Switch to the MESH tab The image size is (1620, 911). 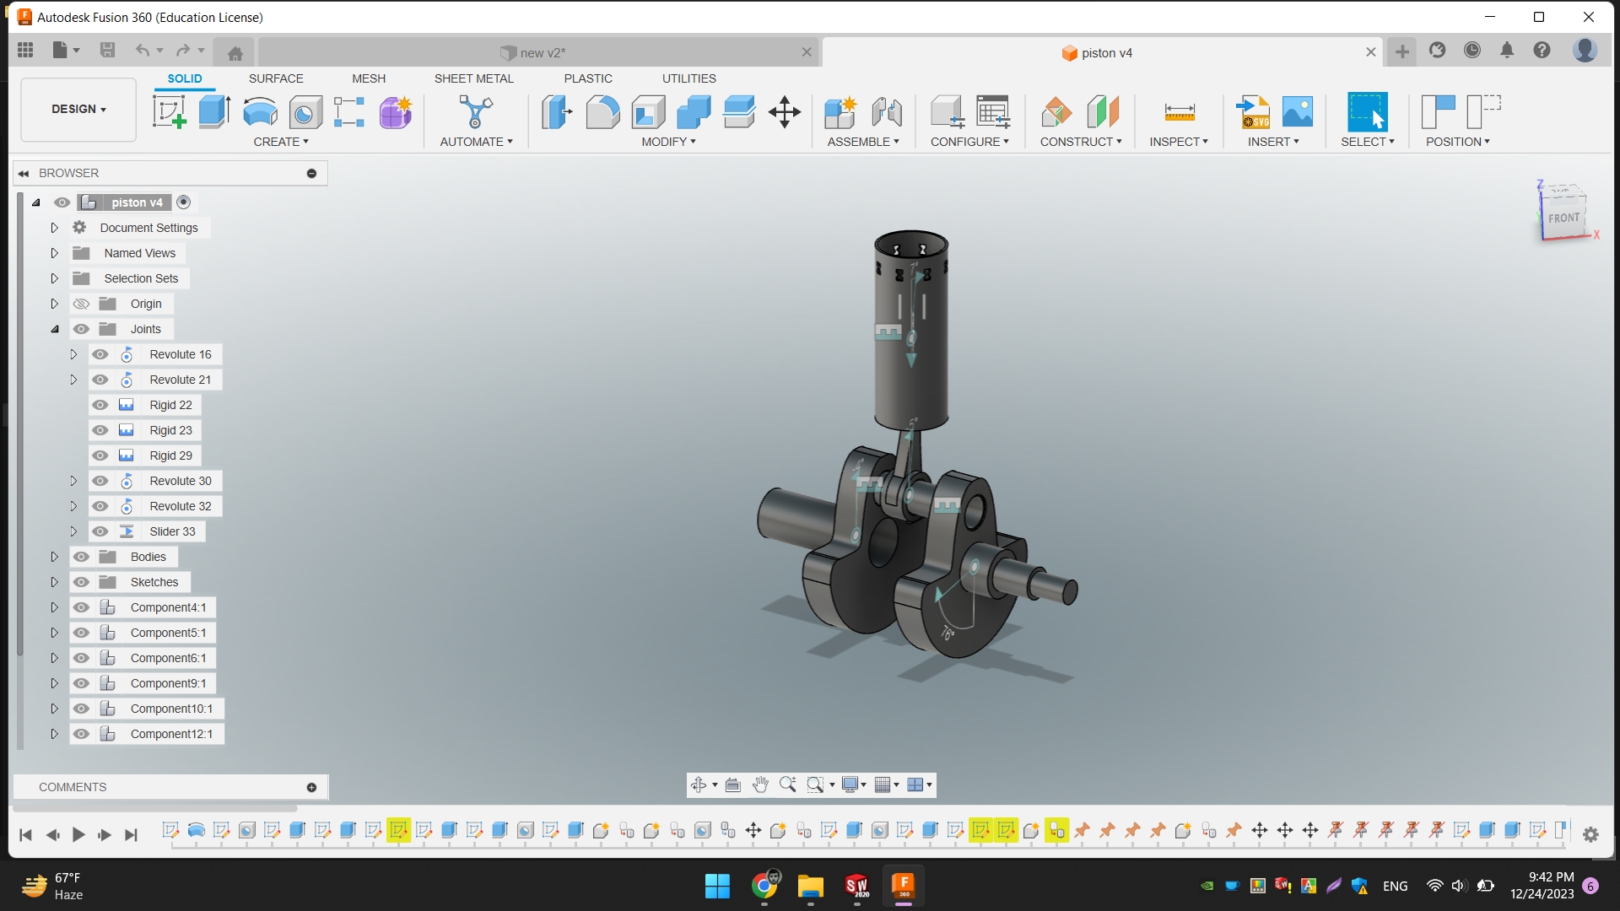(x=369, y=78)
